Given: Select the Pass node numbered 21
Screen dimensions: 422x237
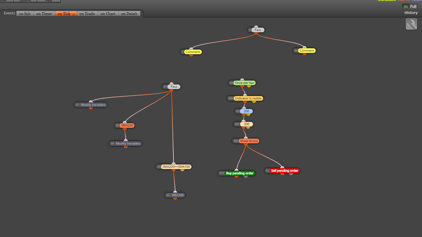Looking at the screenshot, I should pyautogui.click(x=174, y=87).
